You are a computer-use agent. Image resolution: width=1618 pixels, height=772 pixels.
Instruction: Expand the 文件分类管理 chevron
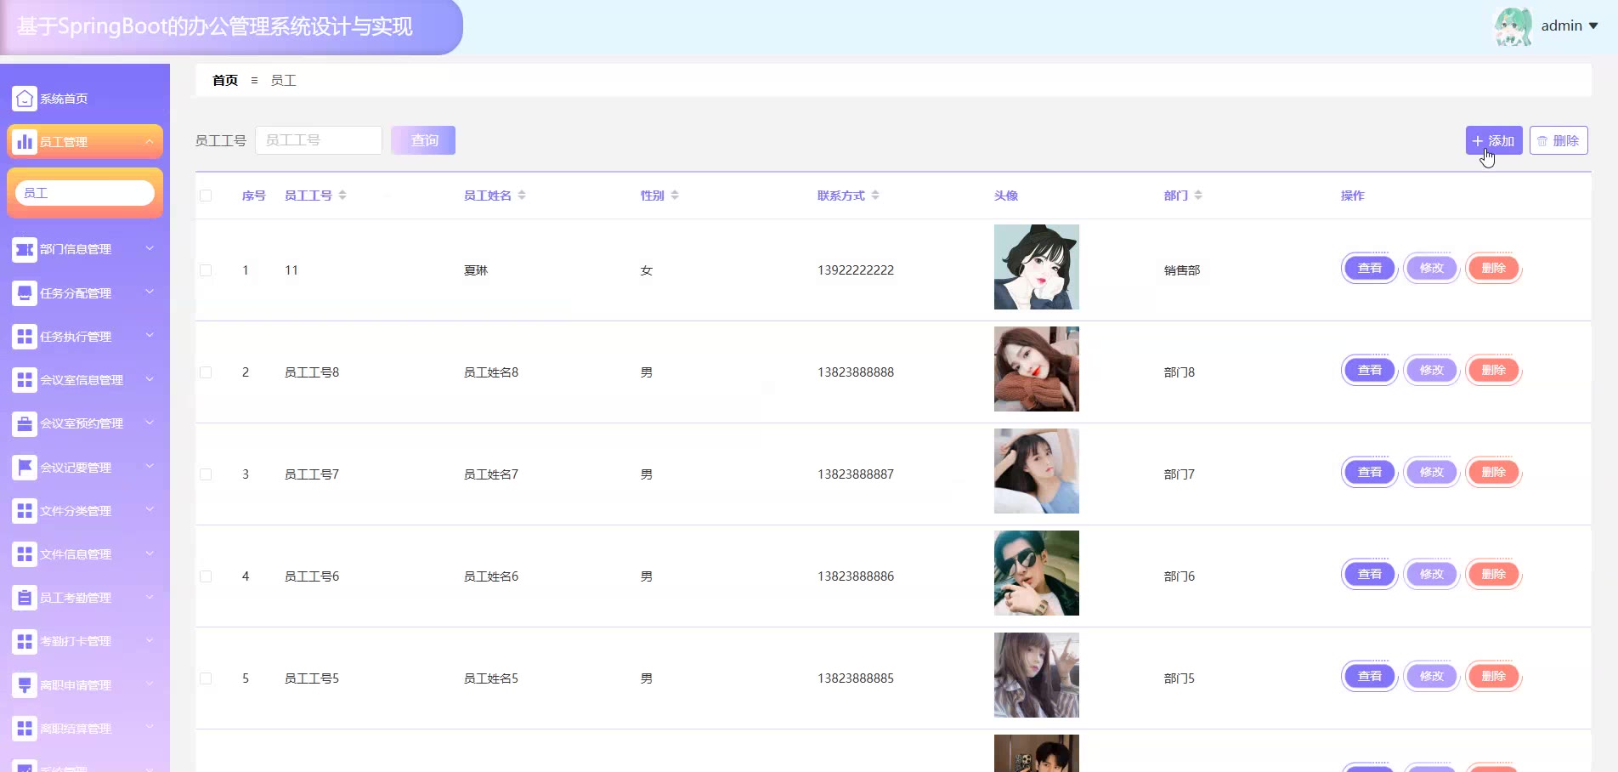click(x=150, y=510)
